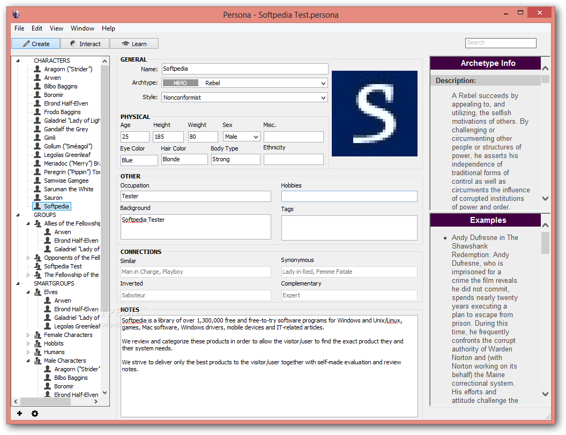Click the Occupation field showing Tester

[x=196, y=196]
